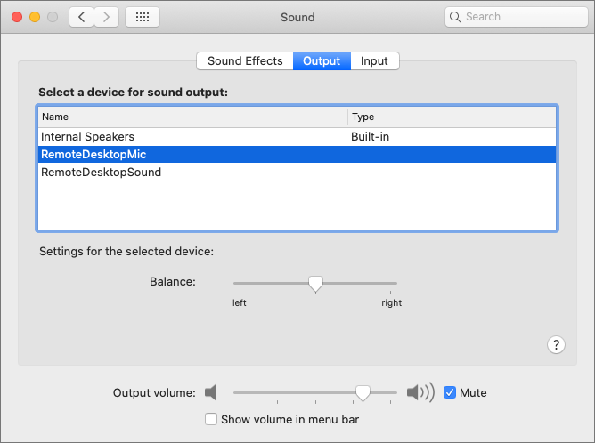This screenshot has height=443, width=595.
Task: Click the forward navigation arrow
Action: click(107, 17)
